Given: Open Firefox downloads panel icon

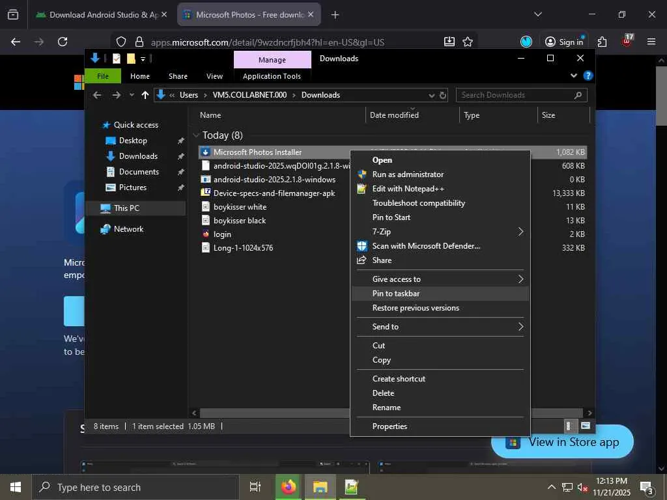Looking at the screenshot, I should pos(449,42).
